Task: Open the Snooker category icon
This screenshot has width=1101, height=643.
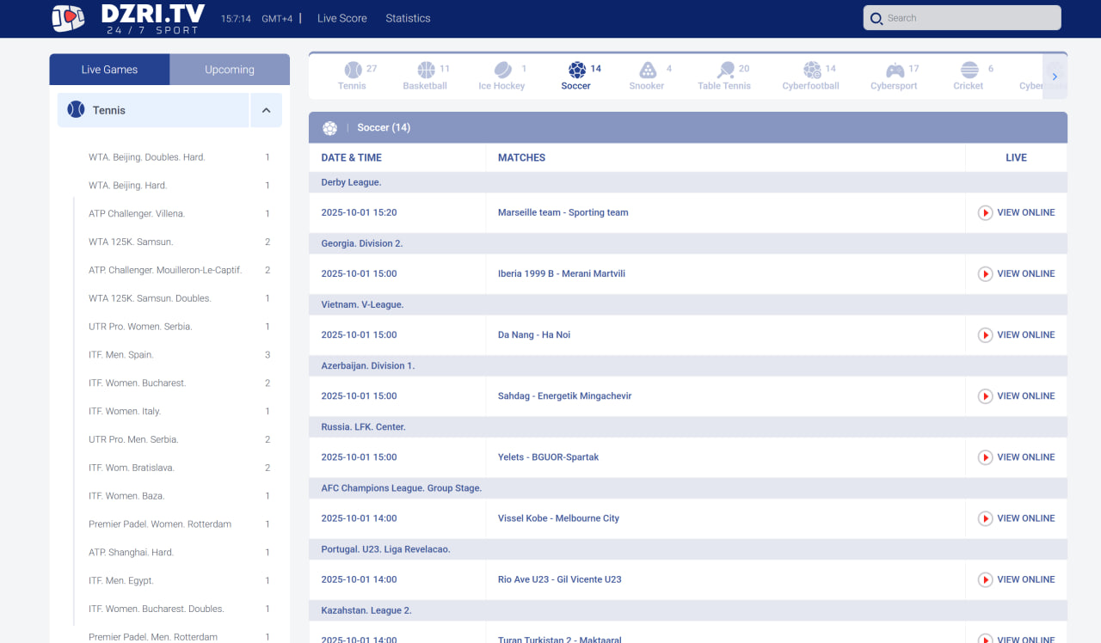Action: (648, 70)
